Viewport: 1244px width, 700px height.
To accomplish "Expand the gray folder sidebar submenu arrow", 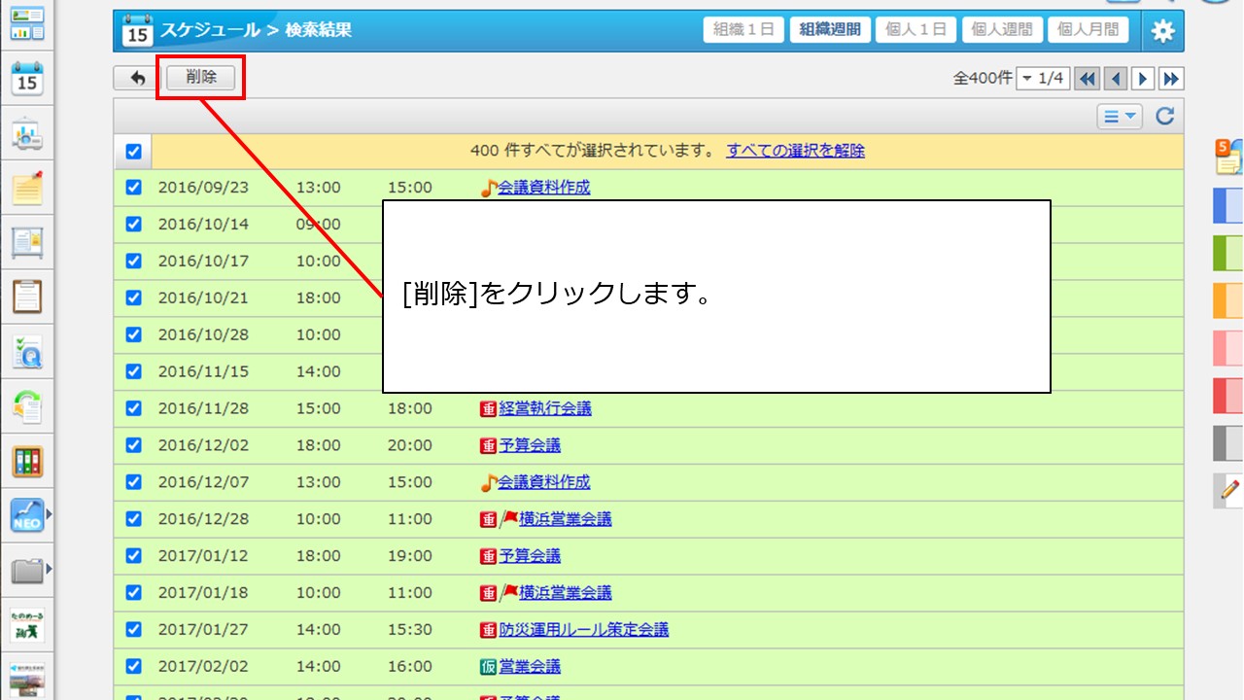I will click(x=49, y=568).
